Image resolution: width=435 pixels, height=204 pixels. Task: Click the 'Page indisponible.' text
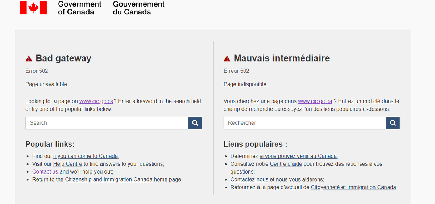pos(245,84)
